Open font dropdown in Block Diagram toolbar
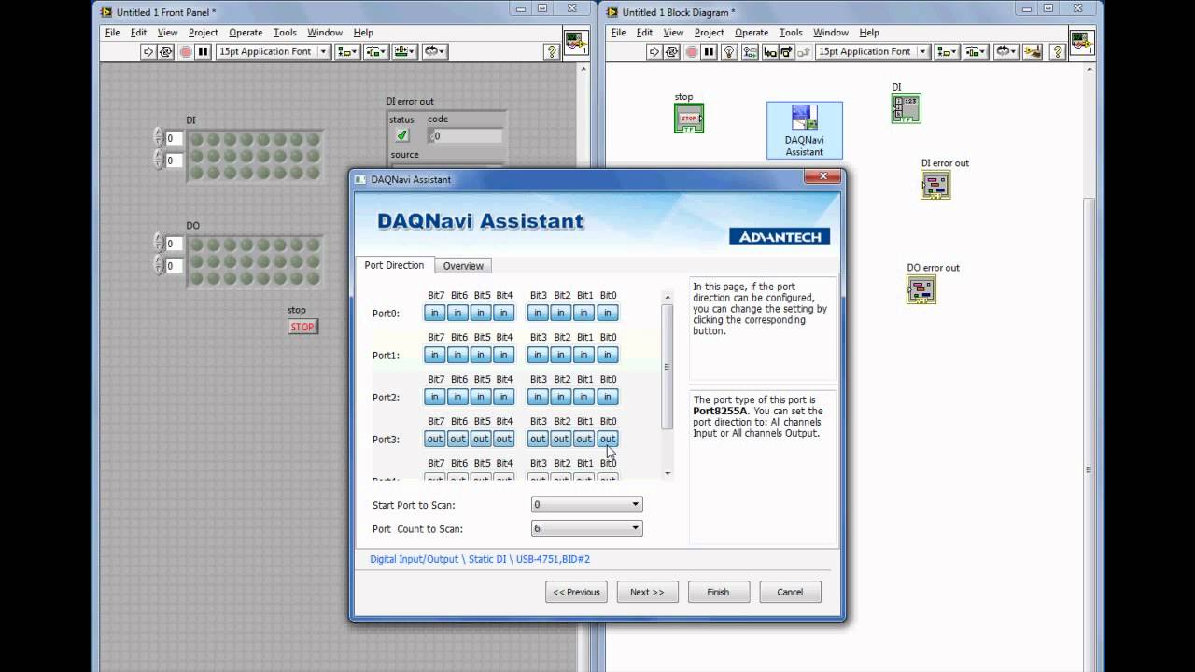The width and height of the screenshot is (1195, 672). pyautogui.click(x=872, y=51)
